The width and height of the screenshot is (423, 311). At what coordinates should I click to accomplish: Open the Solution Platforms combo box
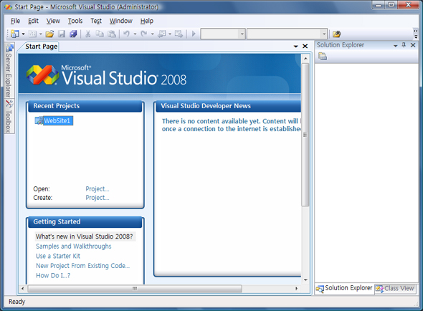287,34
